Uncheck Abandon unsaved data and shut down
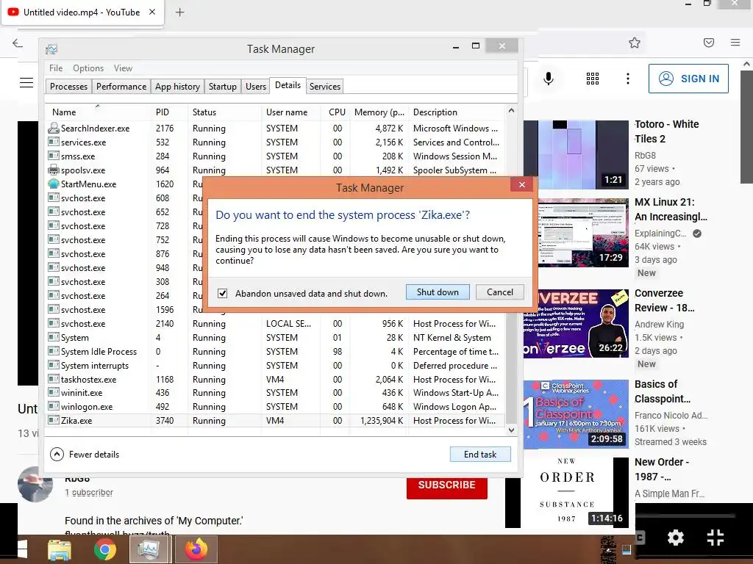 point(222,293)
